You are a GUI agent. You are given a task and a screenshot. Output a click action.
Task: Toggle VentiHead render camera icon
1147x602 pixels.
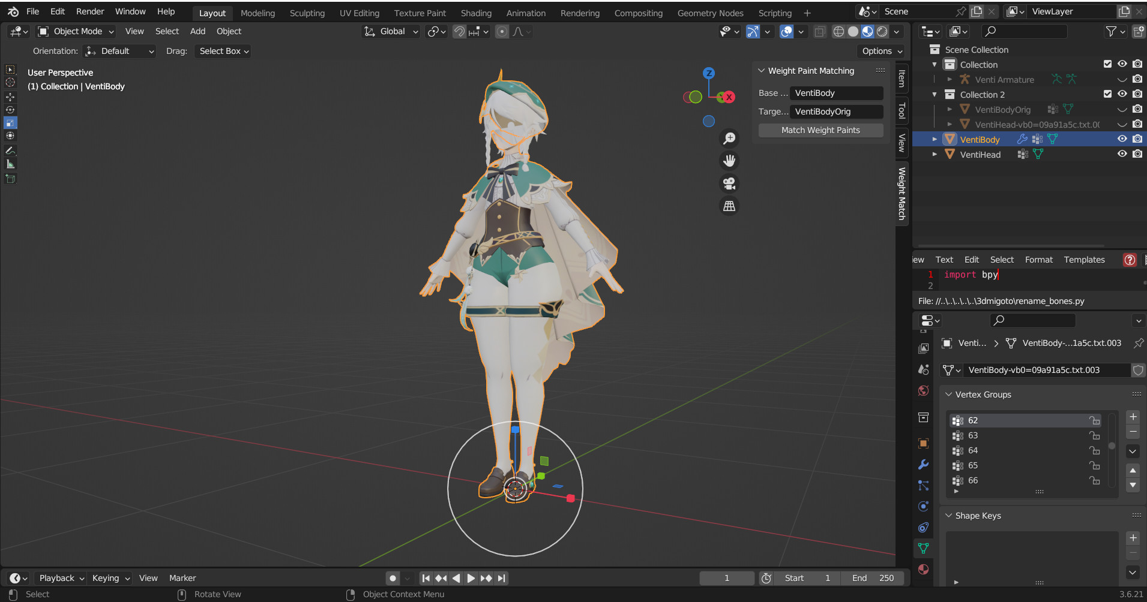tap(1137, 154)
